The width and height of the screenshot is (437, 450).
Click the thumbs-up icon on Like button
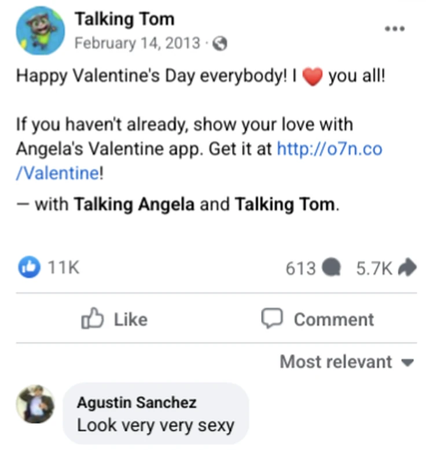92,319
